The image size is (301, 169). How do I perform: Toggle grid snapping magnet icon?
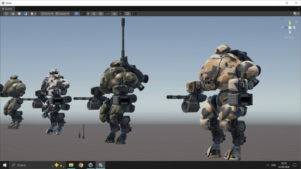(x=94, y=14)
